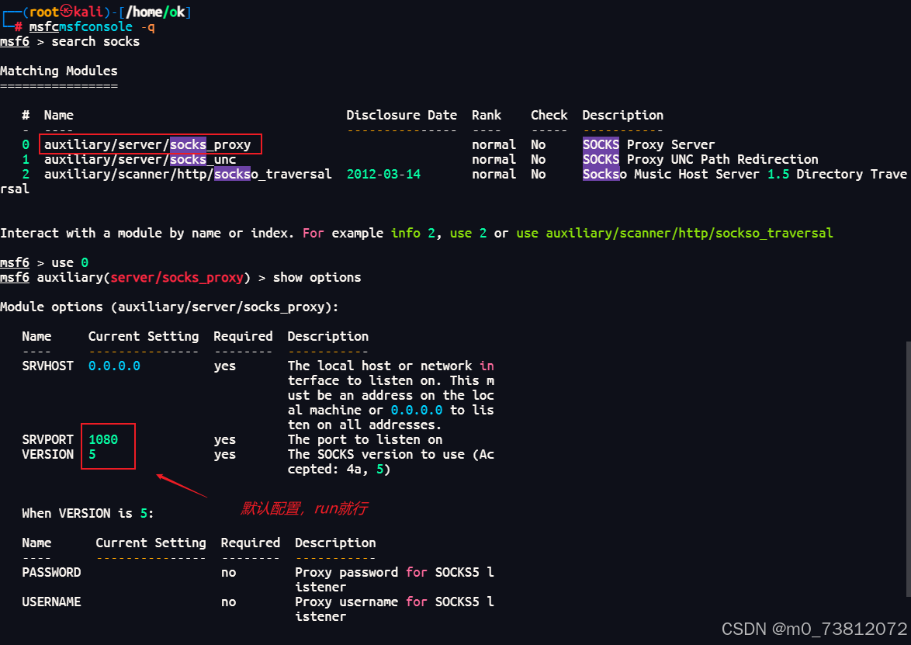Viewport: 911px width, 645px height.
Task: Click the root㉿kali prompt user text
Action: coord(66,12)
